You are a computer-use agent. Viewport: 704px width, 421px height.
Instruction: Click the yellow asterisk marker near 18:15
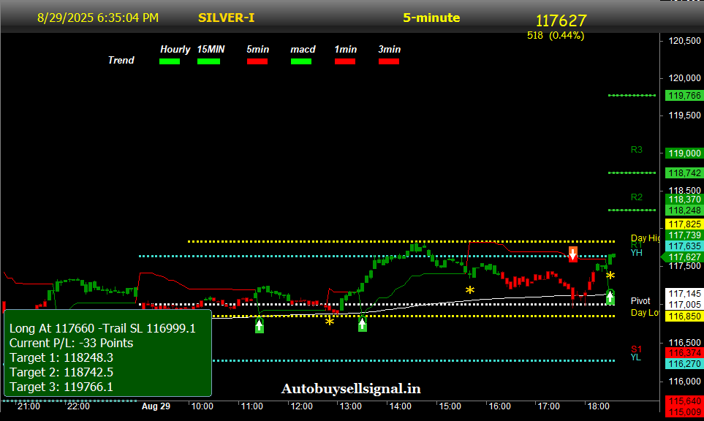point(610,275)
